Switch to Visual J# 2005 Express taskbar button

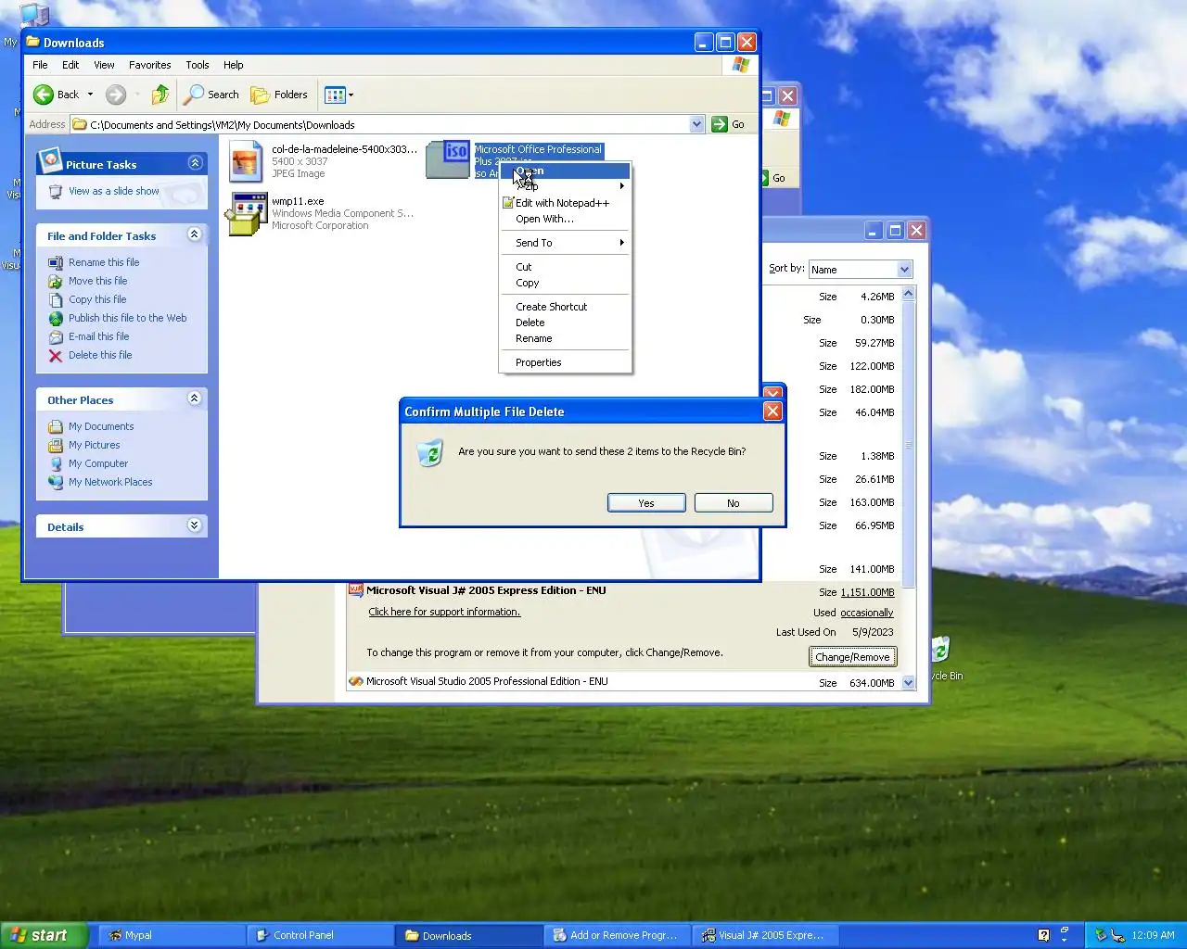(765, 935)
